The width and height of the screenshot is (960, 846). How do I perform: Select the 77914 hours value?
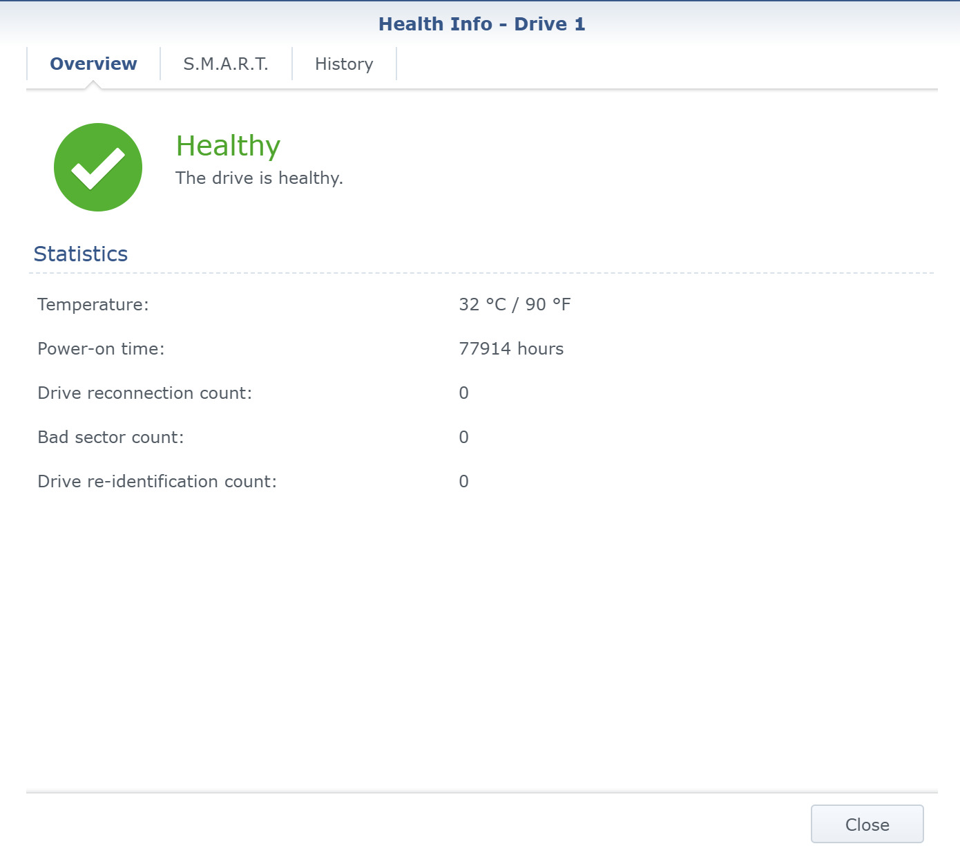point(511,348)
